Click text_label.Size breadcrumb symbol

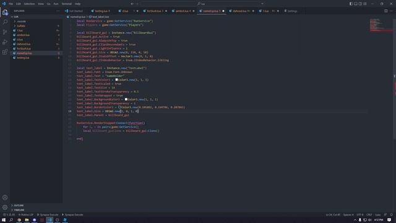click(x=100, y=17)
